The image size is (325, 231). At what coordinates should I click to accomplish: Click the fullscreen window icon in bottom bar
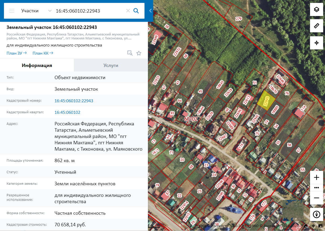pyautogui.click(x=320, y=226)
